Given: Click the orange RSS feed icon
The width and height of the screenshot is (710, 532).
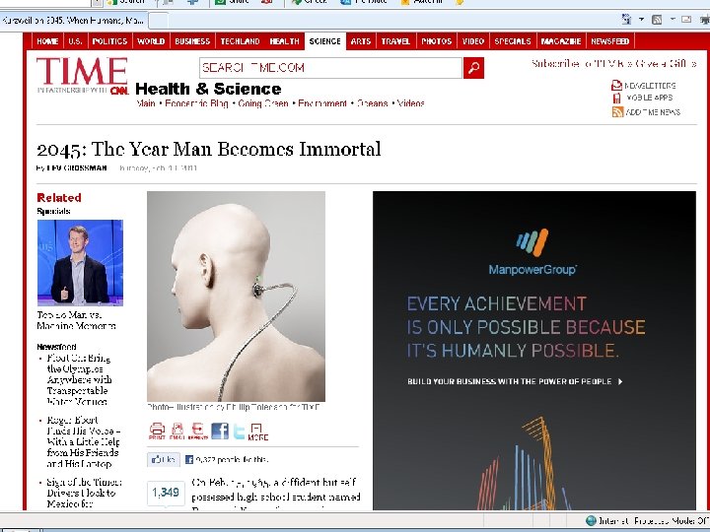Looking at the screenshot, I should coord(617,111).
